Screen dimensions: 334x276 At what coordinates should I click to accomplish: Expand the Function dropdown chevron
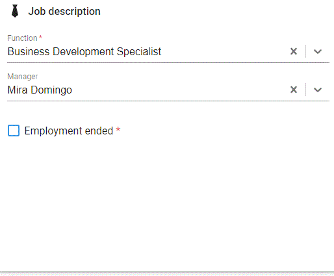tap(318, 51)
